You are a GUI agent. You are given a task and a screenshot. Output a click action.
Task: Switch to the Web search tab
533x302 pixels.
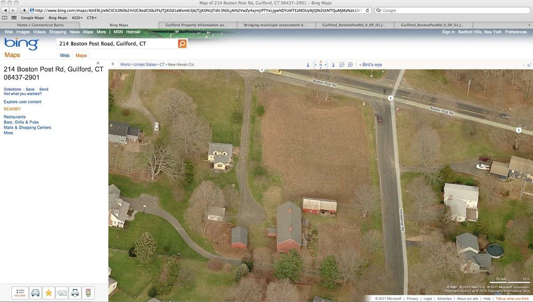click(x=65, y=55)
